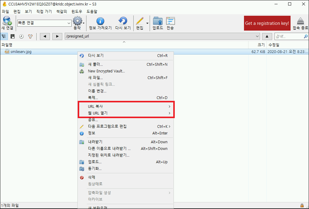The height and width of the screenshot is (209, 309).
Task: Choose 삭제 in the context menu
Action: [x=126, y=177]
